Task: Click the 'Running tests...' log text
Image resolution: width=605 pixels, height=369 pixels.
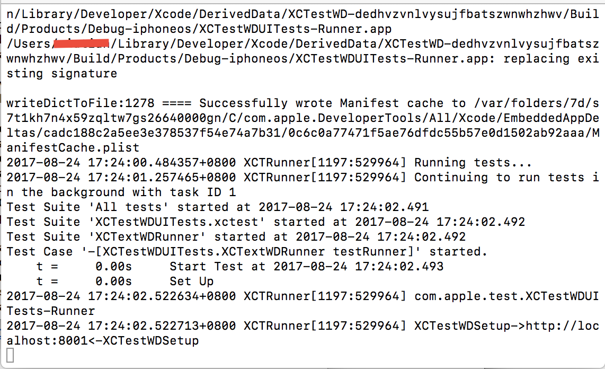Action: point(473,163)
